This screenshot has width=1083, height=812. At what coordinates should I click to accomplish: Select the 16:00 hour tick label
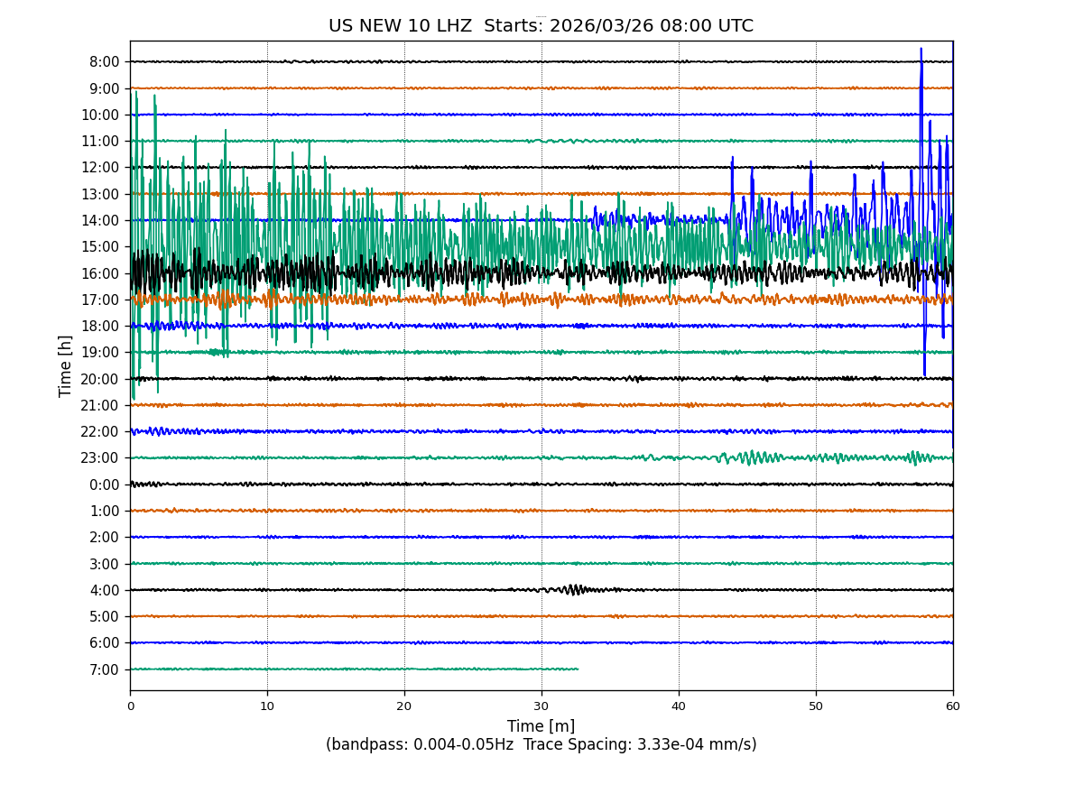100,273
